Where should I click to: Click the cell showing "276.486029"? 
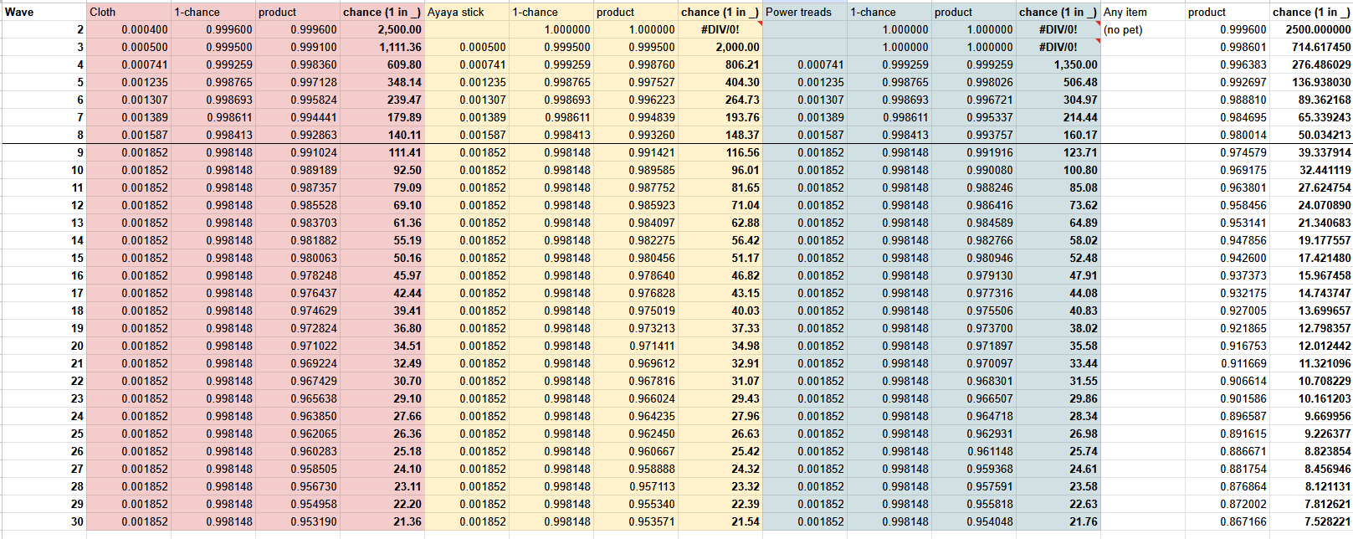tap(1311, 64)
